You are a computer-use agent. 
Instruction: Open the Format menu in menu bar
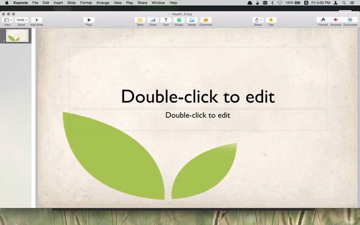[x=86, y=3]
